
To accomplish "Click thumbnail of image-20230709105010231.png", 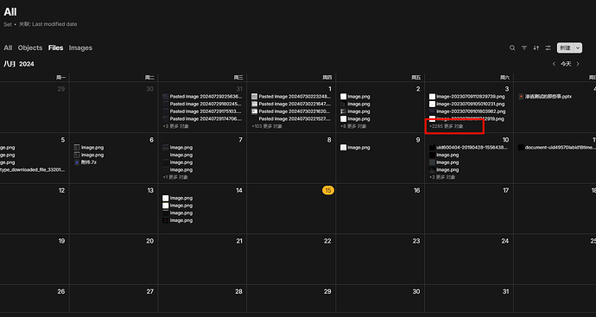I will point(432,104).
